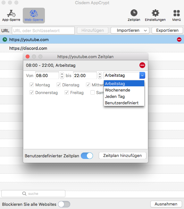Choose Arbeitstag from the list
The width and height of the screenshot is (184, 209).
tap(124, 83)
